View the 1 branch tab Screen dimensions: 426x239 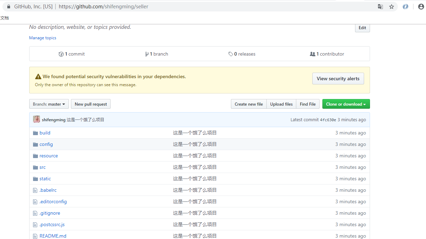pos(156,54)
